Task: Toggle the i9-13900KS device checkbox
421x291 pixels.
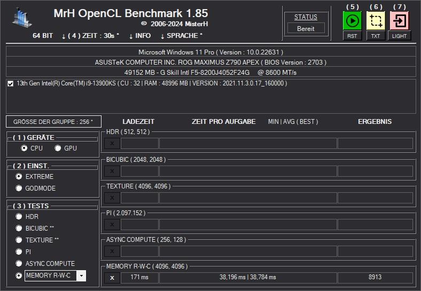Action: pyautogui.click(x=11, y=84)
